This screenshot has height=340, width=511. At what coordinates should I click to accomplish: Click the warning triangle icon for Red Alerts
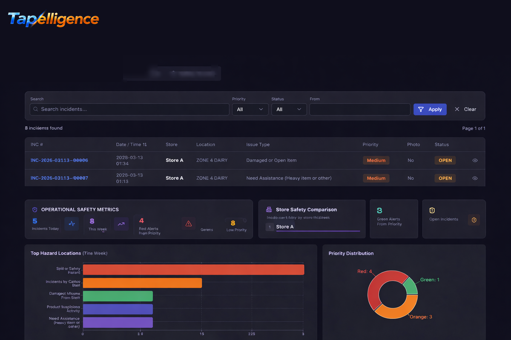coord(189,224)
